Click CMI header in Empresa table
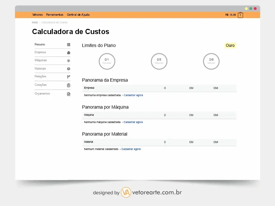The width and height of the screenshot is (275, 206). coord(216,88)
